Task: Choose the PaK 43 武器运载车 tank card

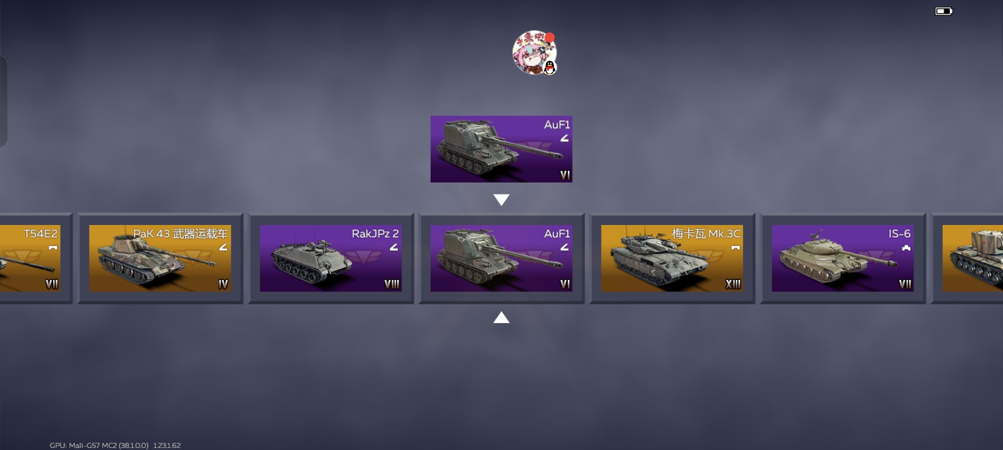Action: [160, 258]
